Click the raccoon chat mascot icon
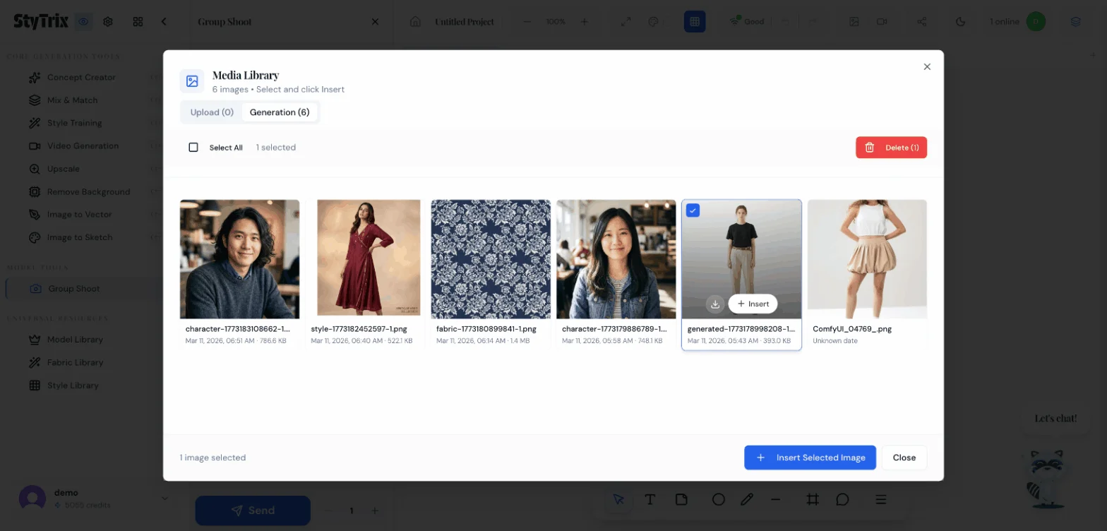 [1047, 471]
